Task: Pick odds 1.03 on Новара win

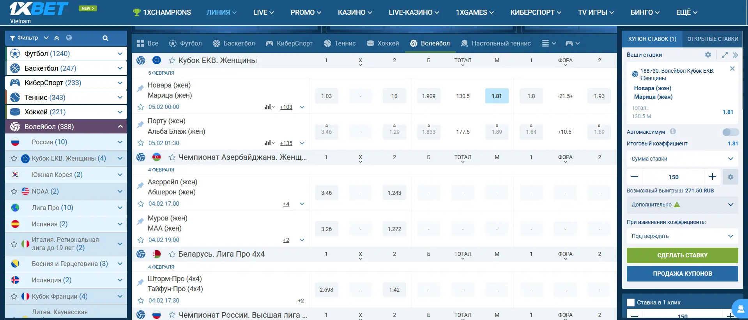Action: pyautogui.click(x=326, y=96)
